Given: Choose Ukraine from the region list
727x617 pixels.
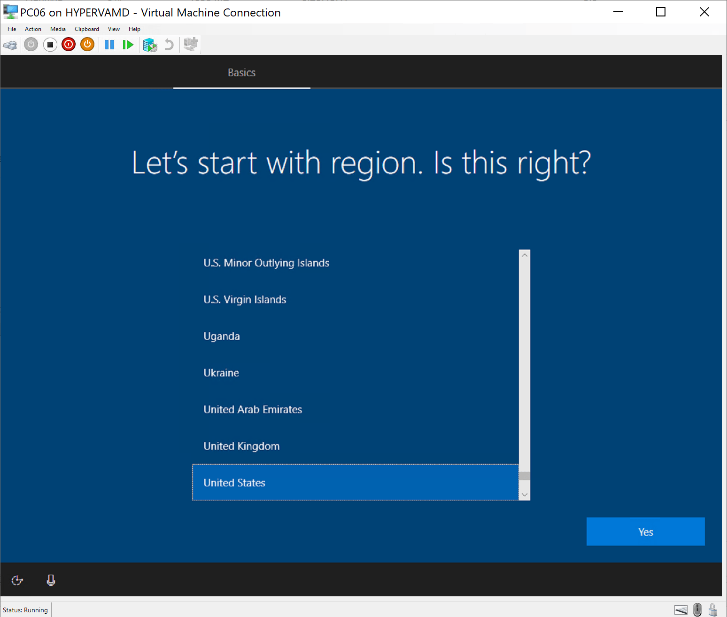Looking at the screenshot, I should tap(221, 373).
